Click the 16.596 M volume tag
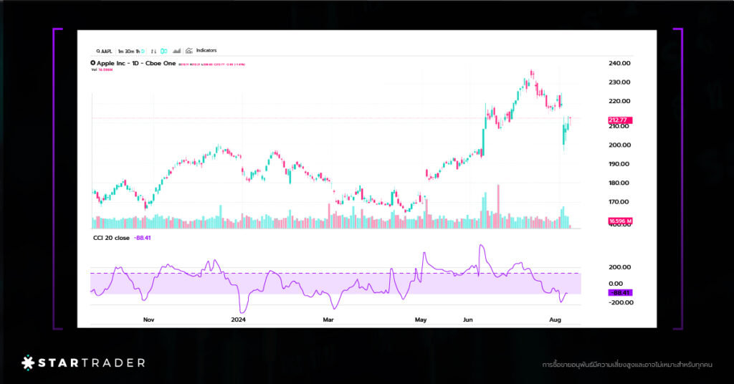 click(x=619, y=221)
